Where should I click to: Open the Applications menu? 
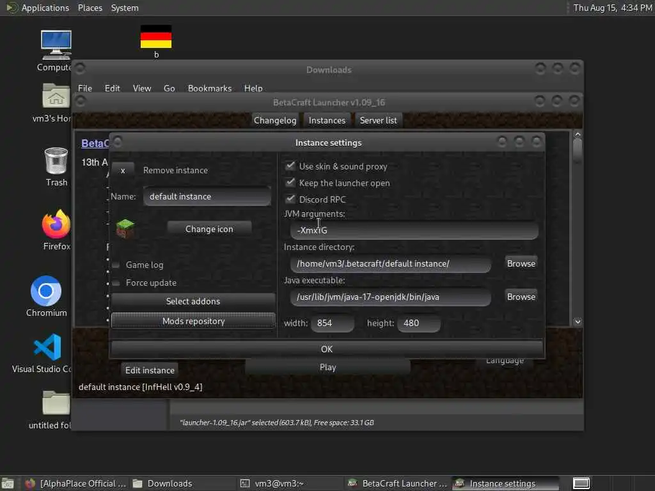click(x=45, y=8)
